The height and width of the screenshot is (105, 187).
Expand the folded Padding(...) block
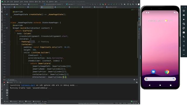(x=32, y=42)
